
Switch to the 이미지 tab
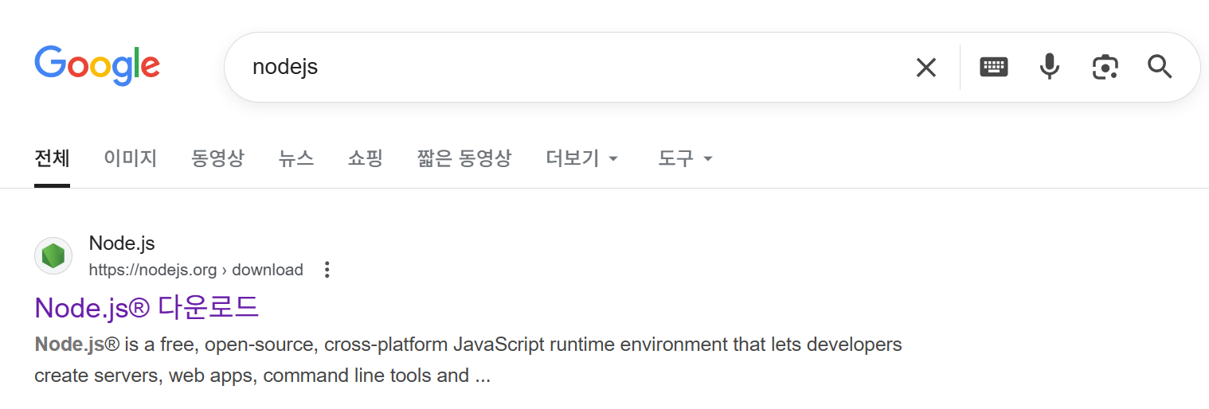pos(130,158)
